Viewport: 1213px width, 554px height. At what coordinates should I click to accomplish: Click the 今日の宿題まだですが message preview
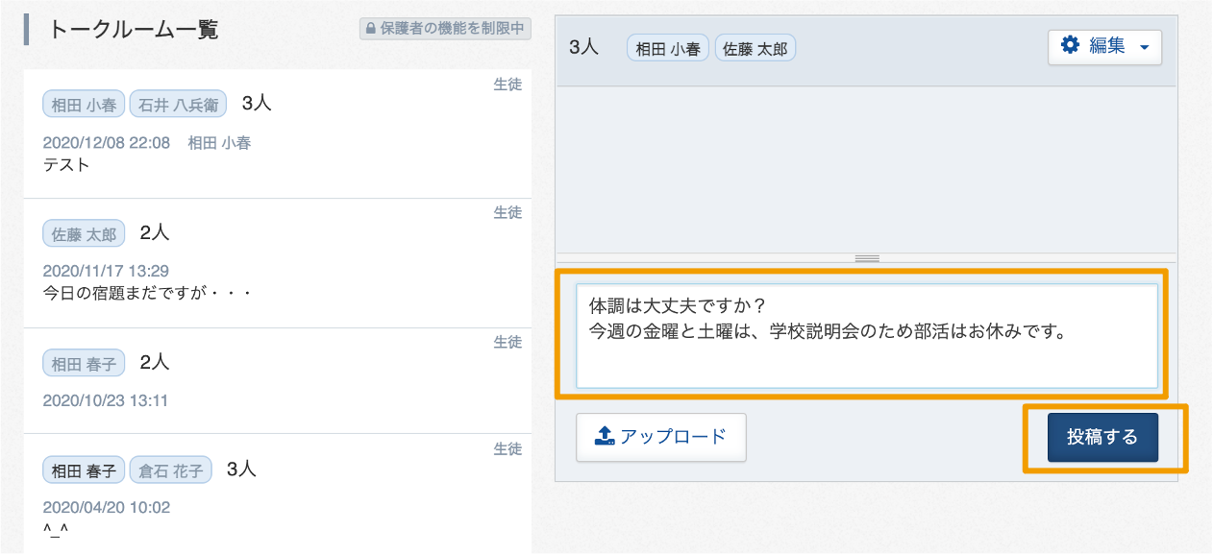148,292
